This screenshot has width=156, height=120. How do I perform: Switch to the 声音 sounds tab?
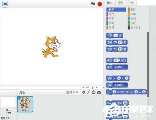(131, 3)
